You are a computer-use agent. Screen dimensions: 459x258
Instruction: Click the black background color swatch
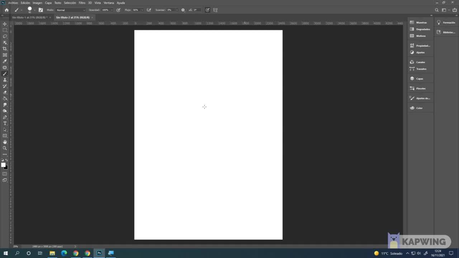(x=6, y=167)
